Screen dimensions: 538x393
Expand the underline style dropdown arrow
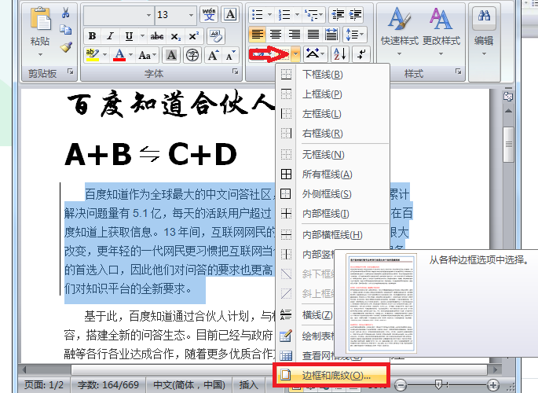(x=142, y=36)
